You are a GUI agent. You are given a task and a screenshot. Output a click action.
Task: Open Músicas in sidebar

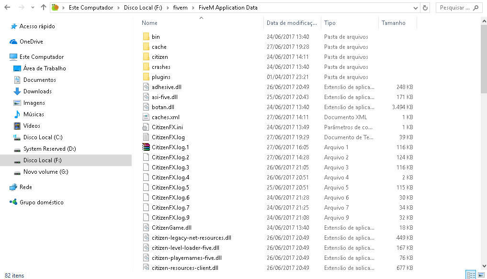pos(29,114)
